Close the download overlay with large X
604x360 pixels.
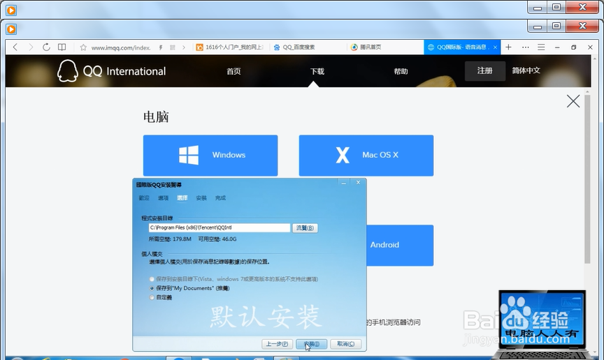[573, 101]
